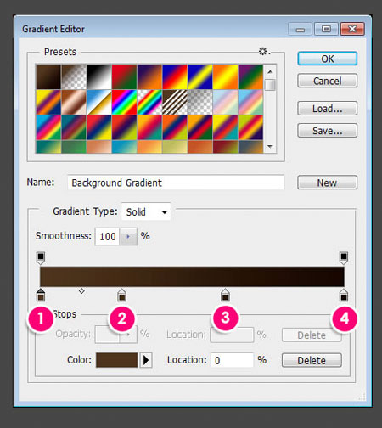Select the gray neutral density transparent preset
Screen dimensions: 382x428
(200, 102)
